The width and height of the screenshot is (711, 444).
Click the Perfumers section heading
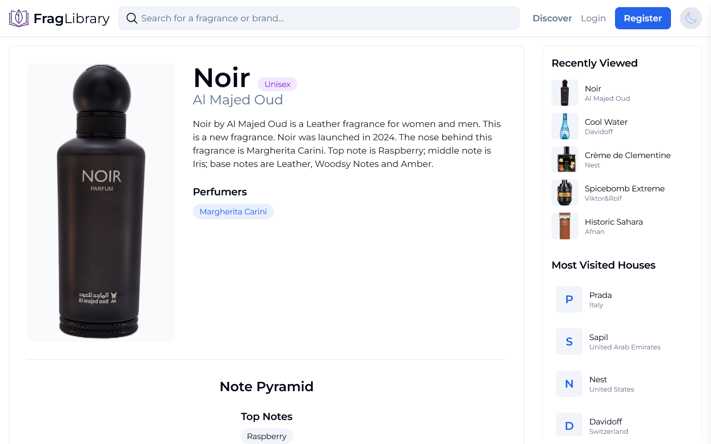click(220, 192)
